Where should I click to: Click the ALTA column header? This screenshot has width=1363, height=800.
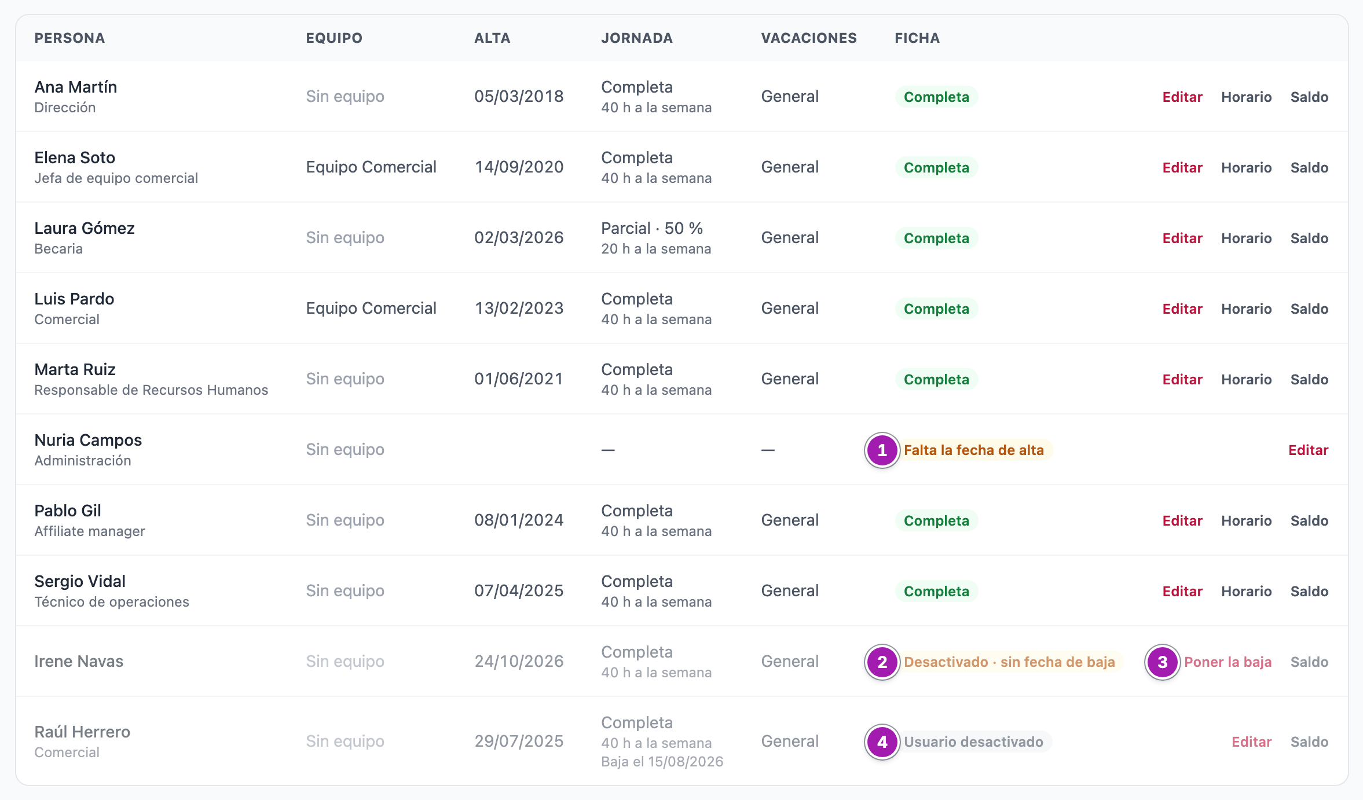tap(492, 38)
